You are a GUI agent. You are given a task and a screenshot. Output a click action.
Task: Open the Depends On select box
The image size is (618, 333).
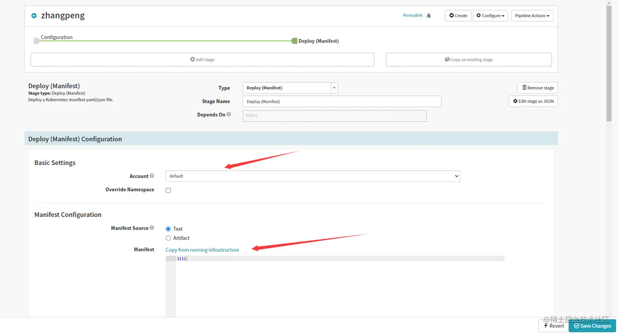(334, 116)
